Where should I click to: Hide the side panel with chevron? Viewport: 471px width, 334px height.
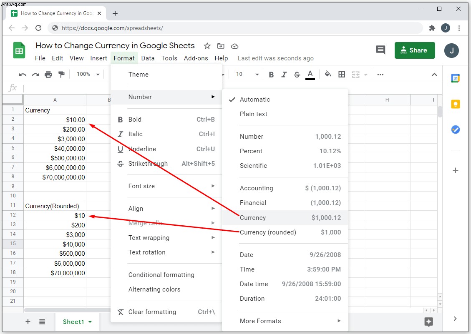[455, 319]
